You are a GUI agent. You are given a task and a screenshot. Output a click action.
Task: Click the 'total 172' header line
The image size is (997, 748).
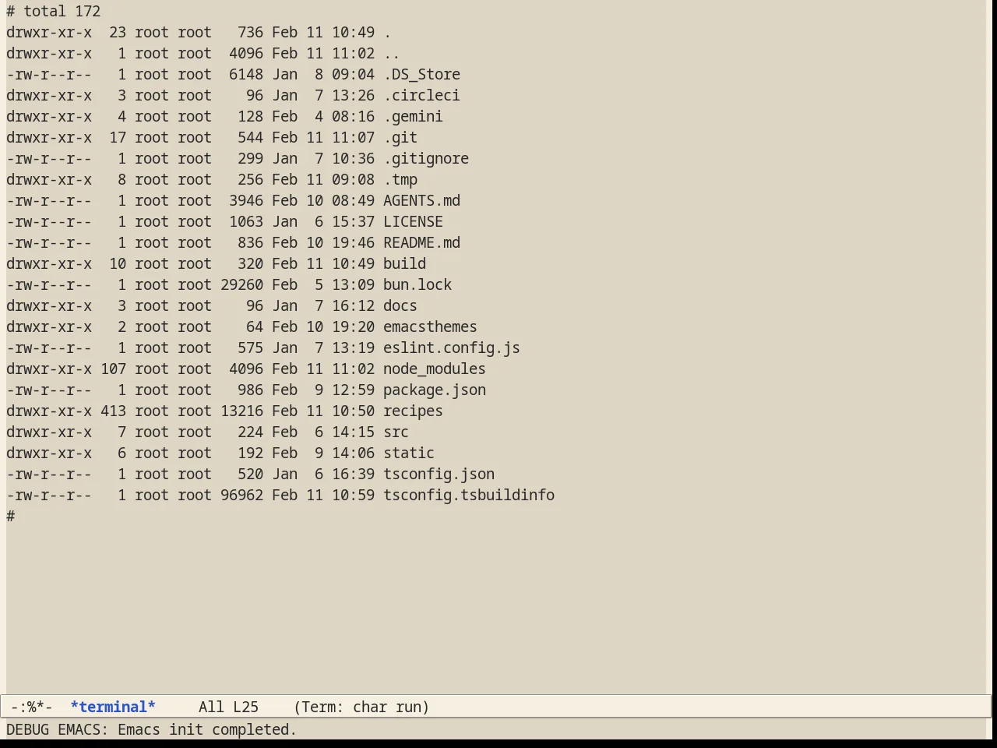point(62,11)
